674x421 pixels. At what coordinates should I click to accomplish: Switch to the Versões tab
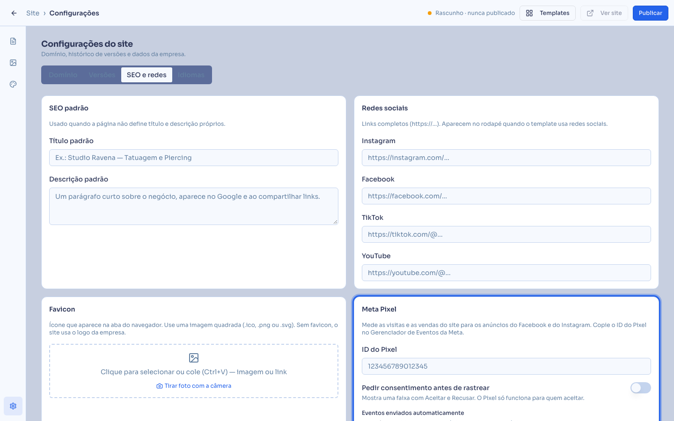point(102,75)
